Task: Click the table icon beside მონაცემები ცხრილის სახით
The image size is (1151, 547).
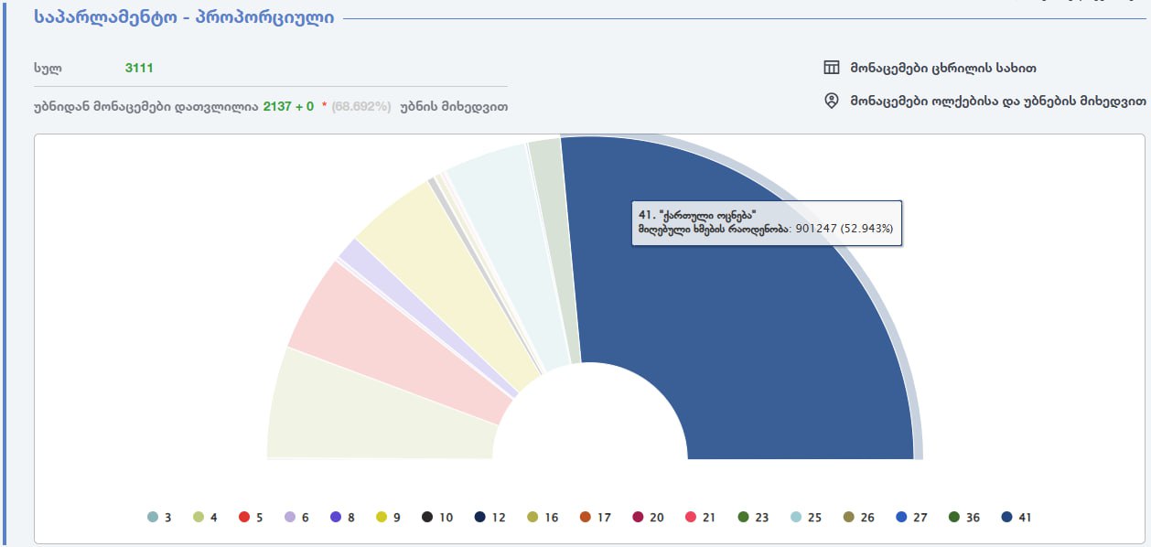Action: point(832,68)
